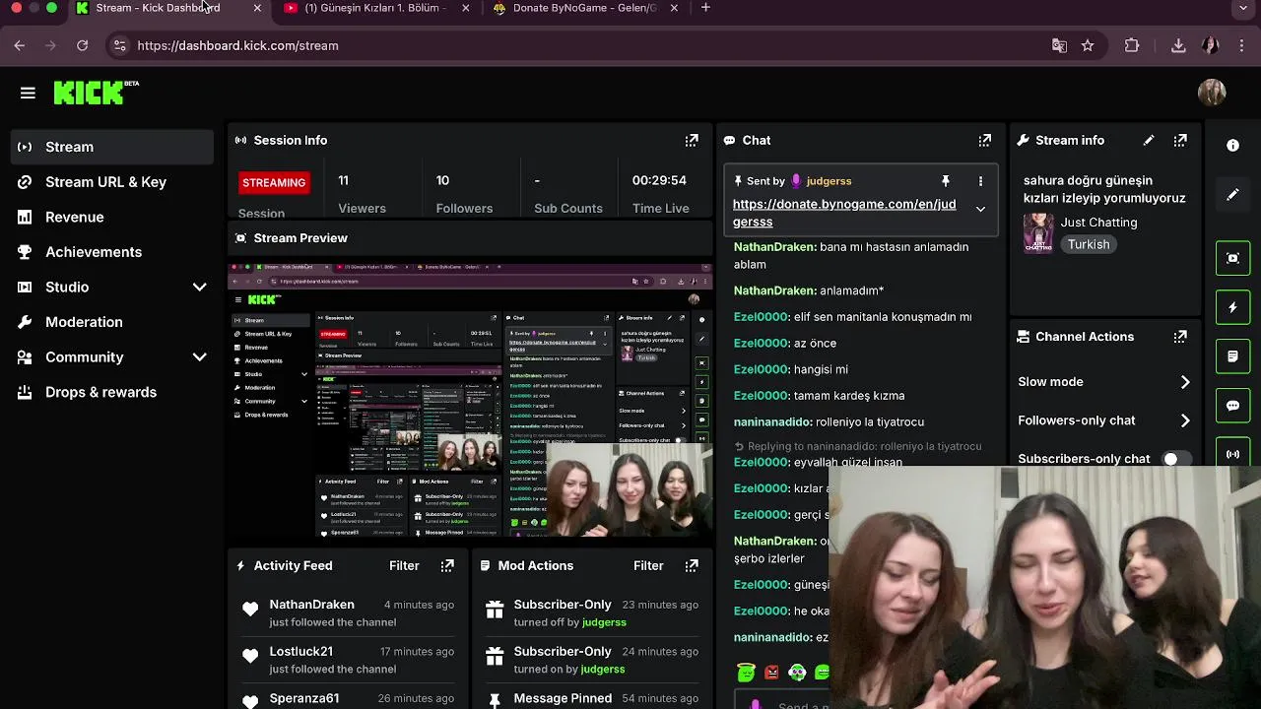Open the pinned donate.bynogame.com link
The image size is (1261, 709).
click(x=844, y=213)
